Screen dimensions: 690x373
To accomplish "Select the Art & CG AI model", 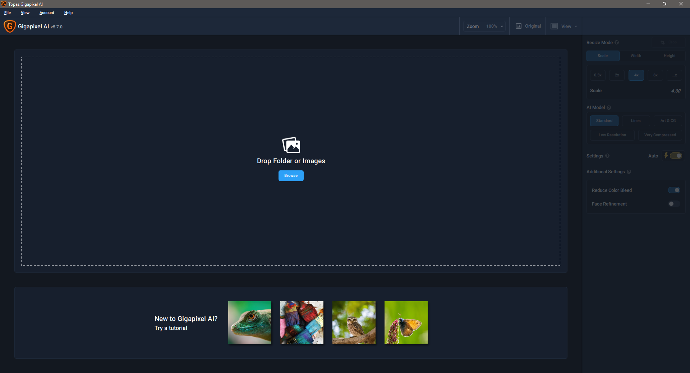I will pyautogui.click(x=668, y=121).
